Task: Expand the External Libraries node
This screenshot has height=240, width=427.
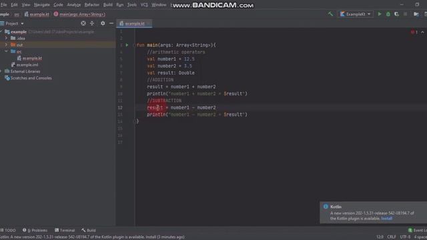Action: (1, 71)
